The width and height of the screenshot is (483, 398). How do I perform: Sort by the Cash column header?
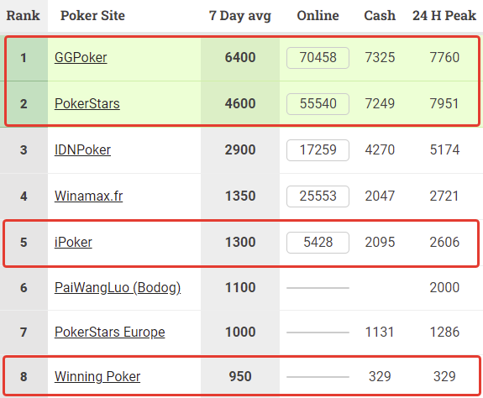tap(380, 15)
